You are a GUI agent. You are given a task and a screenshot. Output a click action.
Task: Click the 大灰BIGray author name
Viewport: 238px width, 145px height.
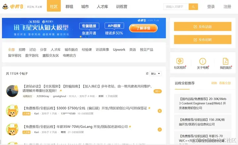(43, 96)
